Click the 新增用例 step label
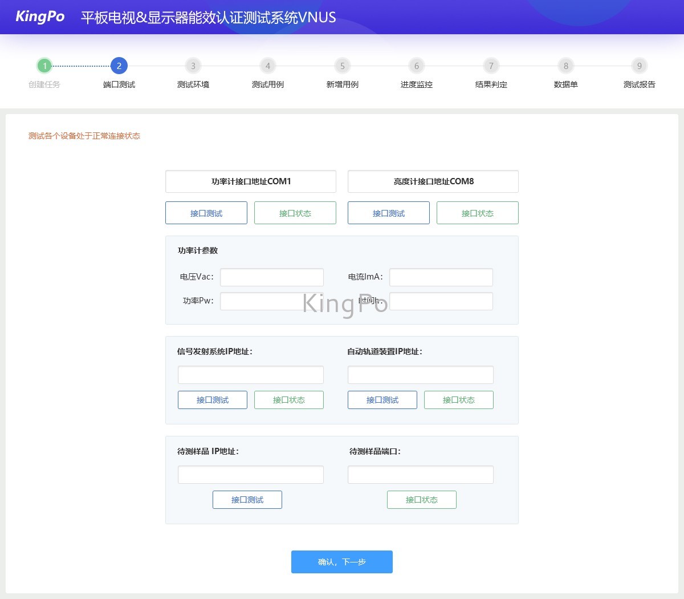The image size is (684, 599). pos(343,84)
